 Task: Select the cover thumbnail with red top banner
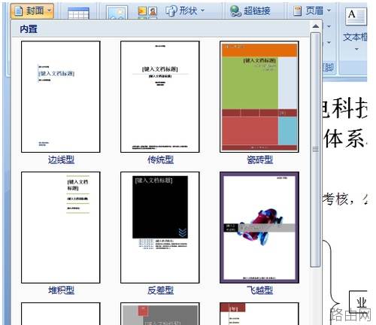tap(259, 314)
